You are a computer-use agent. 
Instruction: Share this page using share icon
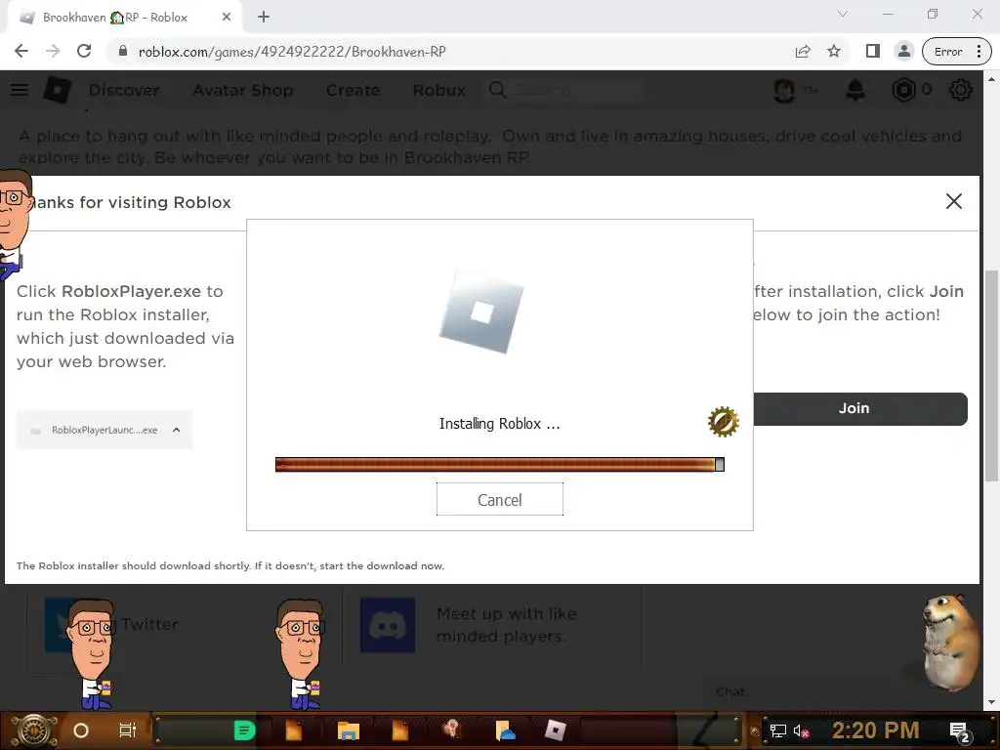[803, 52]
